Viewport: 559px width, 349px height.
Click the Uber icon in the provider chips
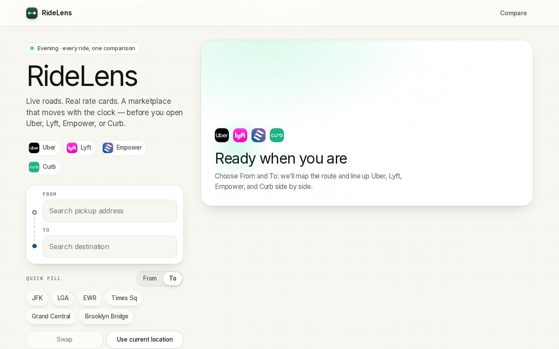34,148
